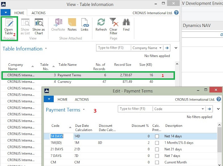Select the 14 DAYS code cell
This screenshot has width=223, height=166.
(x=57, y=136)
